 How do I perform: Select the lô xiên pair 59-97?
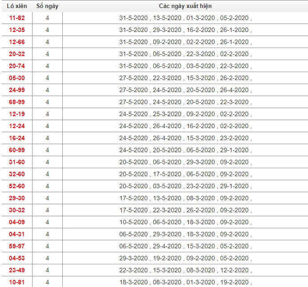pos(17,246)
